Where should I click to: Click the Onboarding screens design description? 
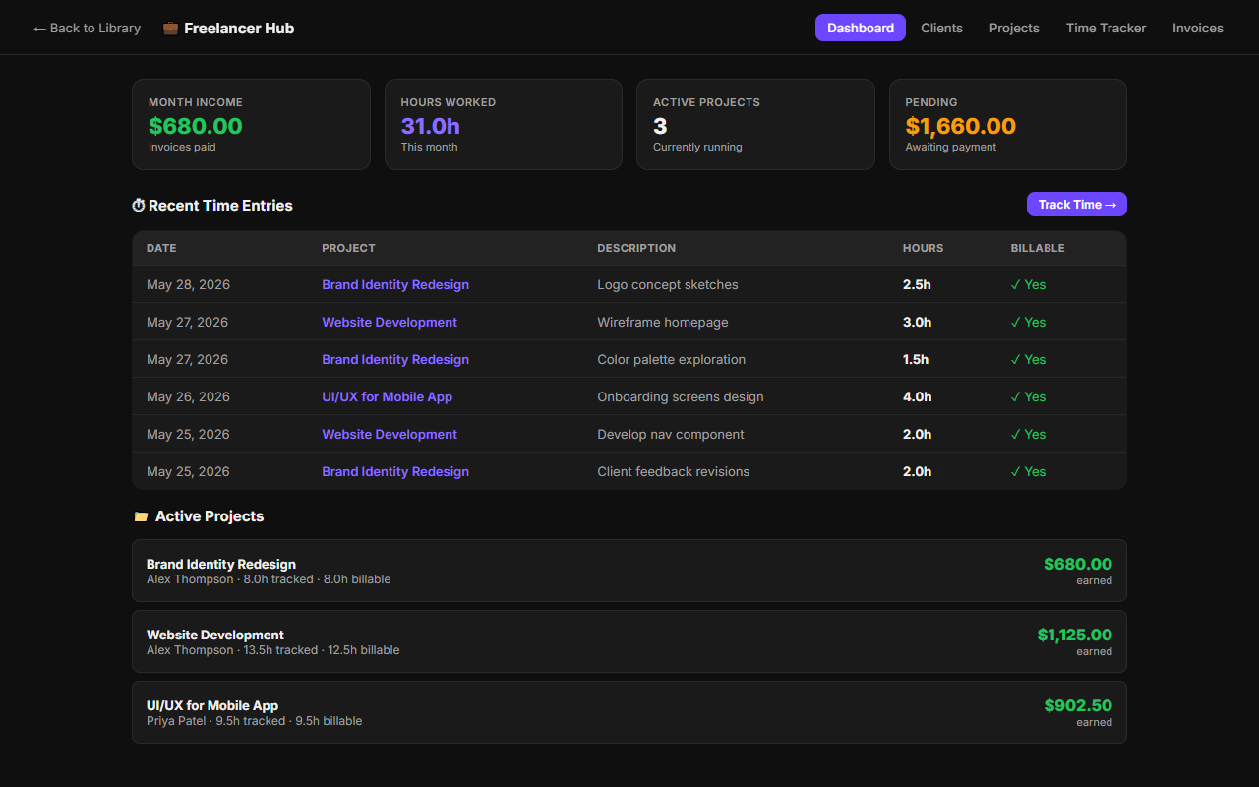tap(681, 396)
